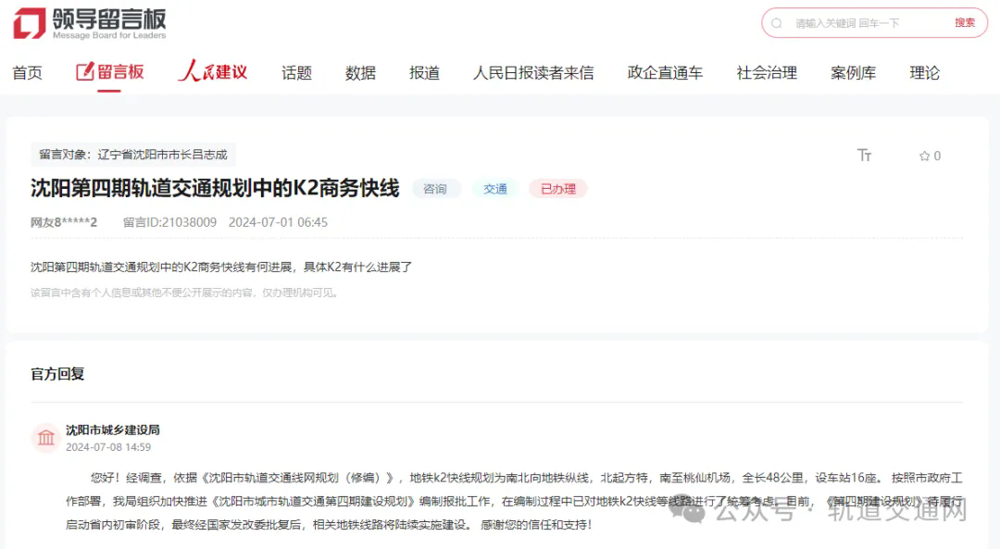Open 社会治理 section

[x=767, y=73]
